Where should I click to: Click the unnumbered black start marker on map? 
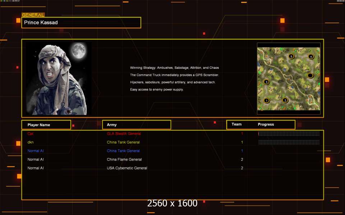[310, 76]
